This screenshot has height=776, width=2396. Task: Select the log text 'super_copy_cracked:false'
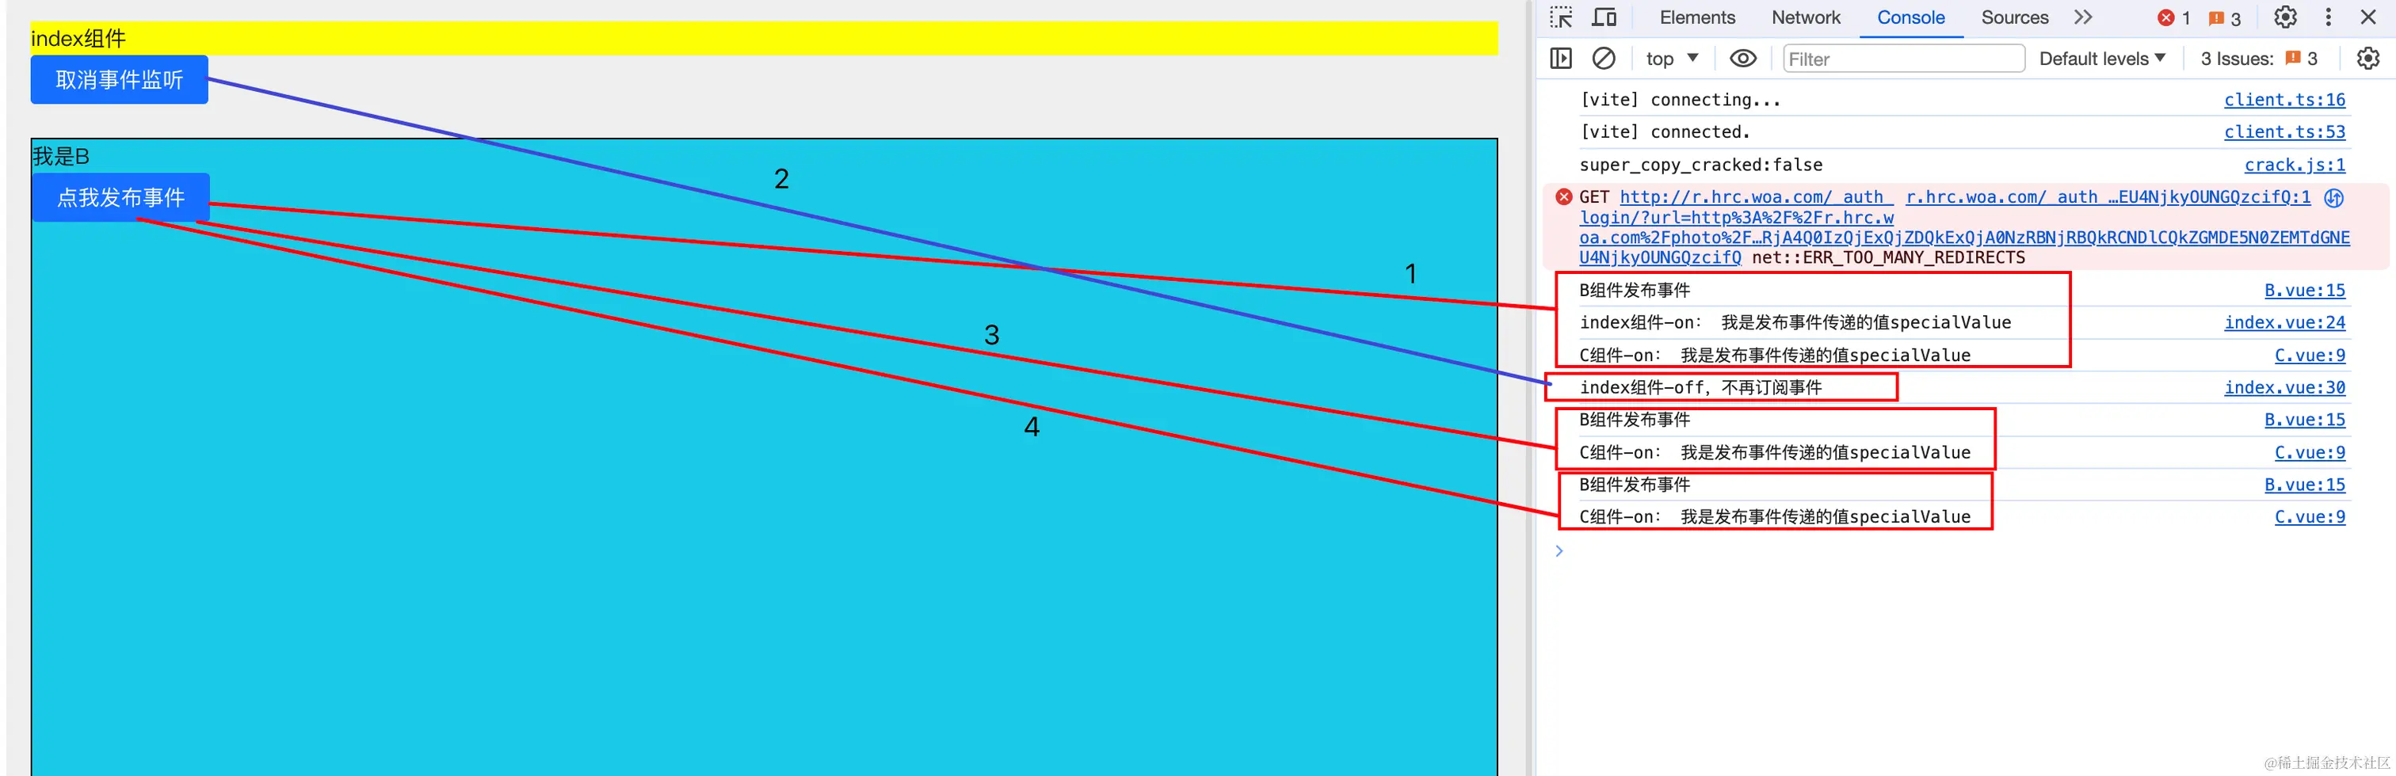[x=1700, y=165]
